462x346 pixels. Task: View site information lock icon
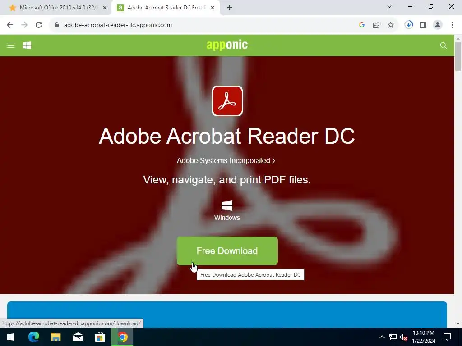[x=57, y=25]
